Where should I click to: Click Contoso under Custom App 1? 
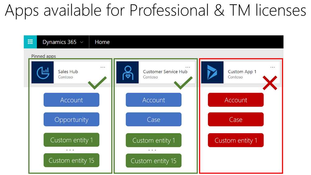[235, 77]
